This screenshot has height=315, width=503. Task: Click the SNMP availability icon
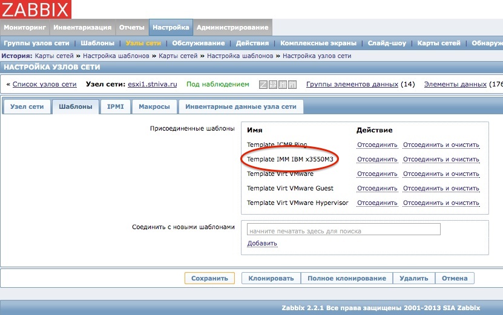273,85
